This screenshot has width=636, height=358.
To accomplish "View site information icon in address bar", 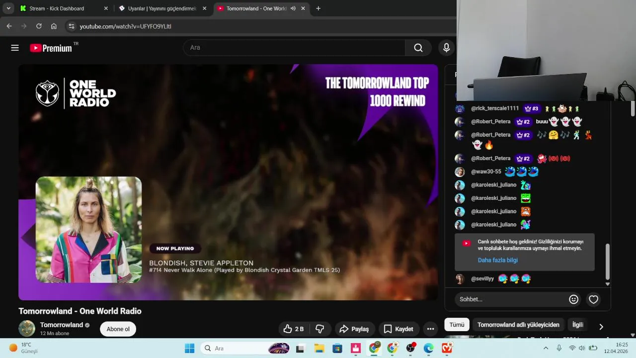I will [71, 26].
